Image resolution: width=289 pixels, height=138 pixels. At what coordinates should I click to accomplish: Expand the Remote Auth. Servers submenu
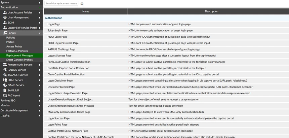(40, 65)
